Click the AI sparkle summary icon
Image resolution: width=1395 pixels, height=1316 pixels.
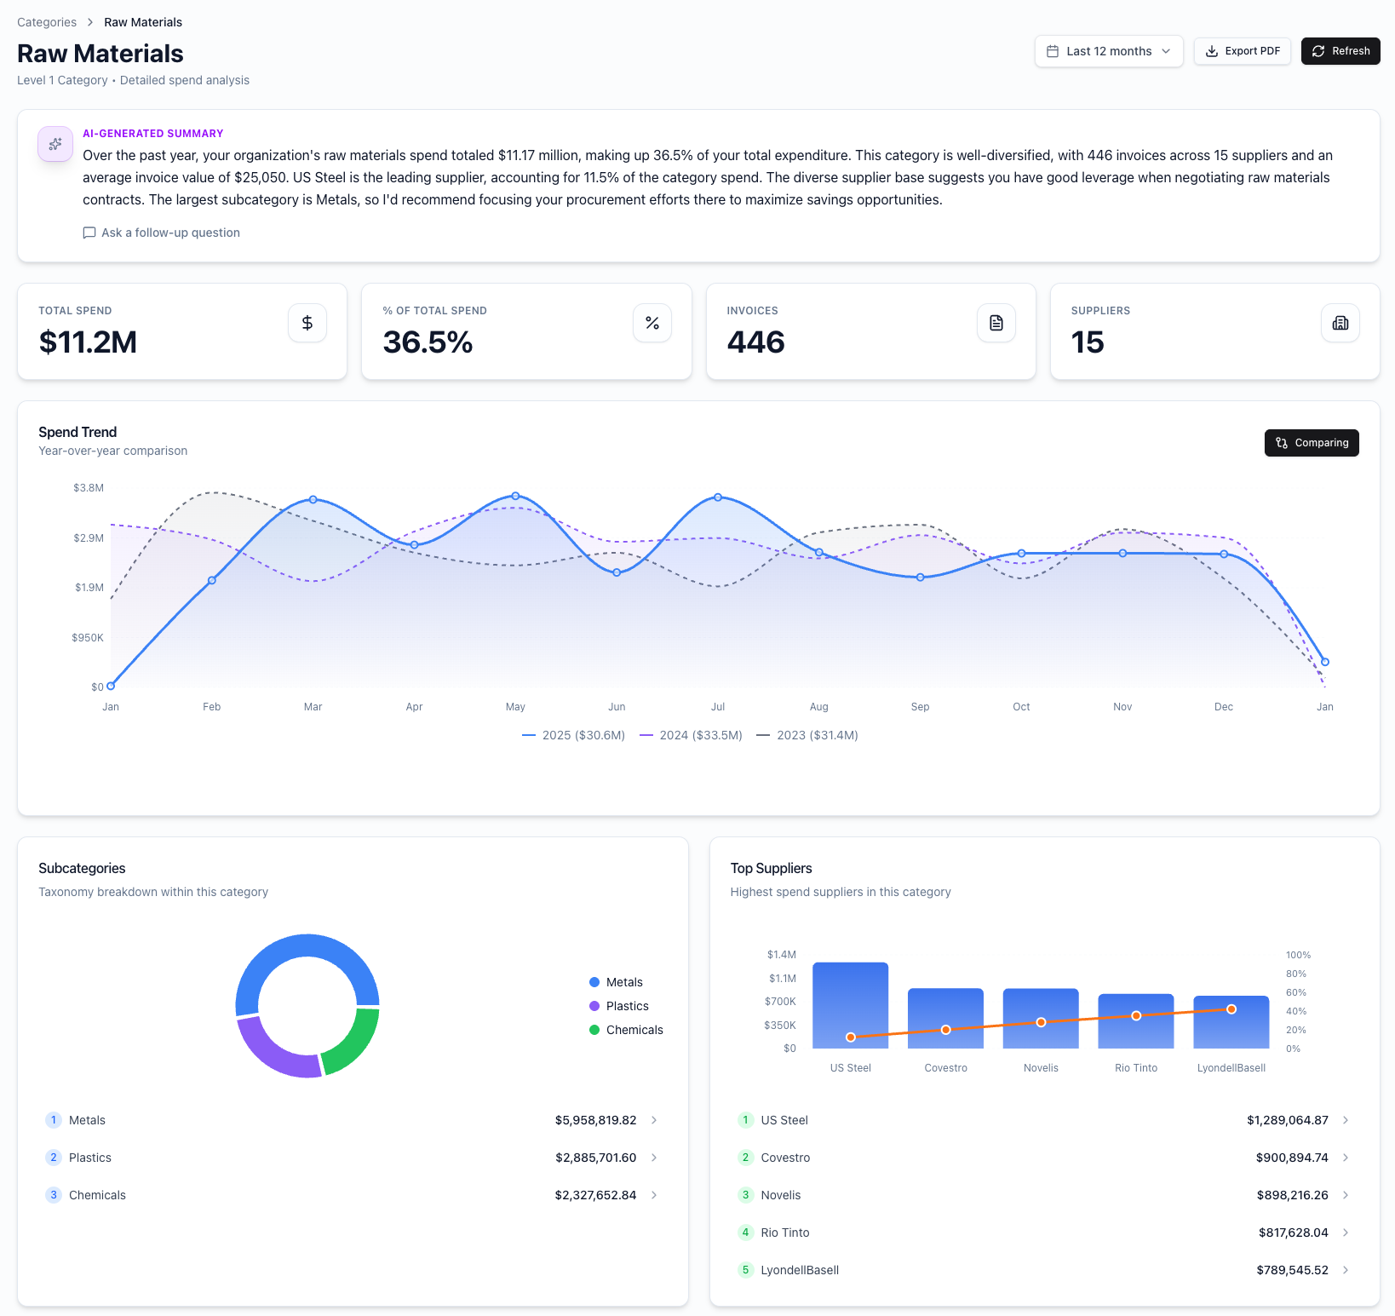tap(55, 144)
